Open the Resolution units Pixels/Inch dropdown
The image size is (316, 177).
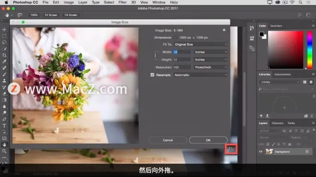[x=211, y=67]
